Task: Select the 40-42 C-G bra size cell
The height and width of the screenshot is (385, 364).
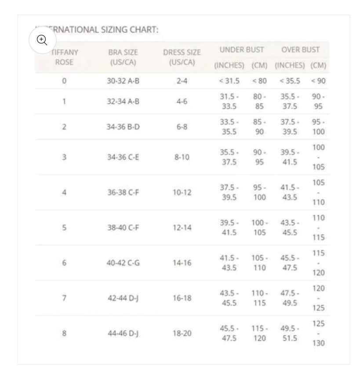Action: point(123,263)
